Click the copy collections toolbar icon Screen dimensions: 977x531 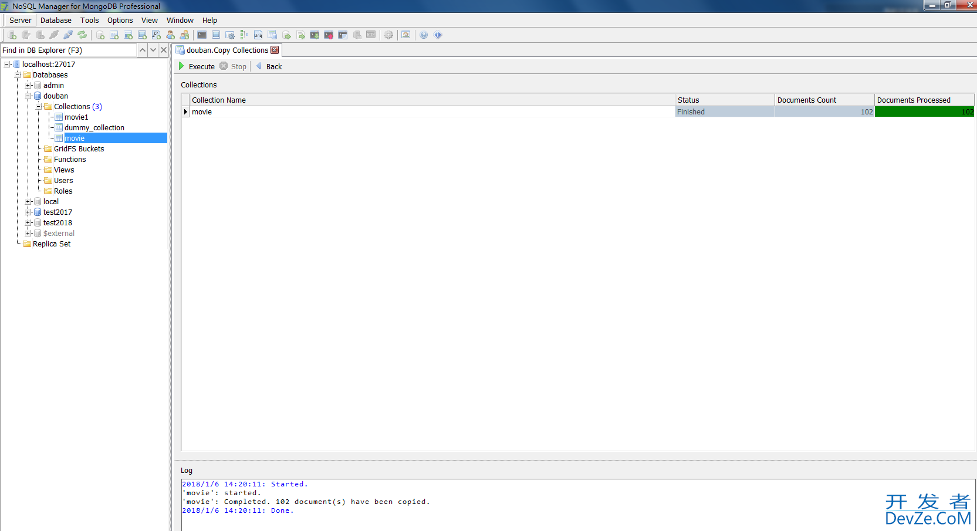[272, 35]
